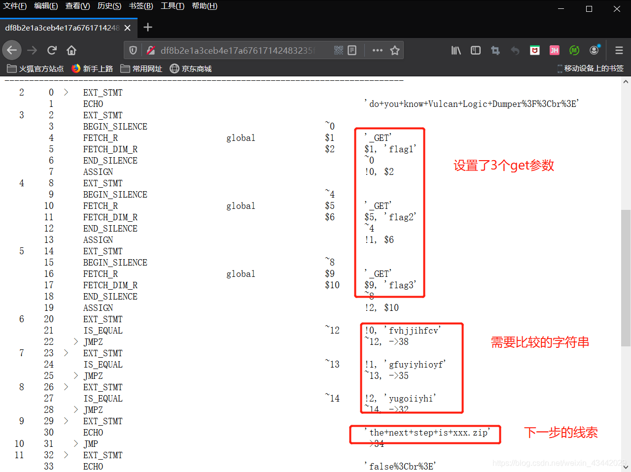The image size is (631, 472).
Task: Click the IS_EQUAL opcode at line 21
Action: [x=103, y=330]
